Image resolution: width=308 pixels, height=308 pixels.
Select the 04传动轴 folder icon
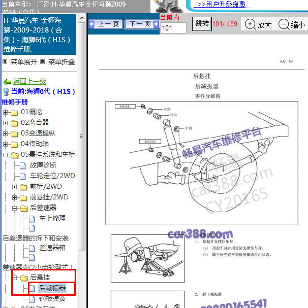(x=14, y=145)
